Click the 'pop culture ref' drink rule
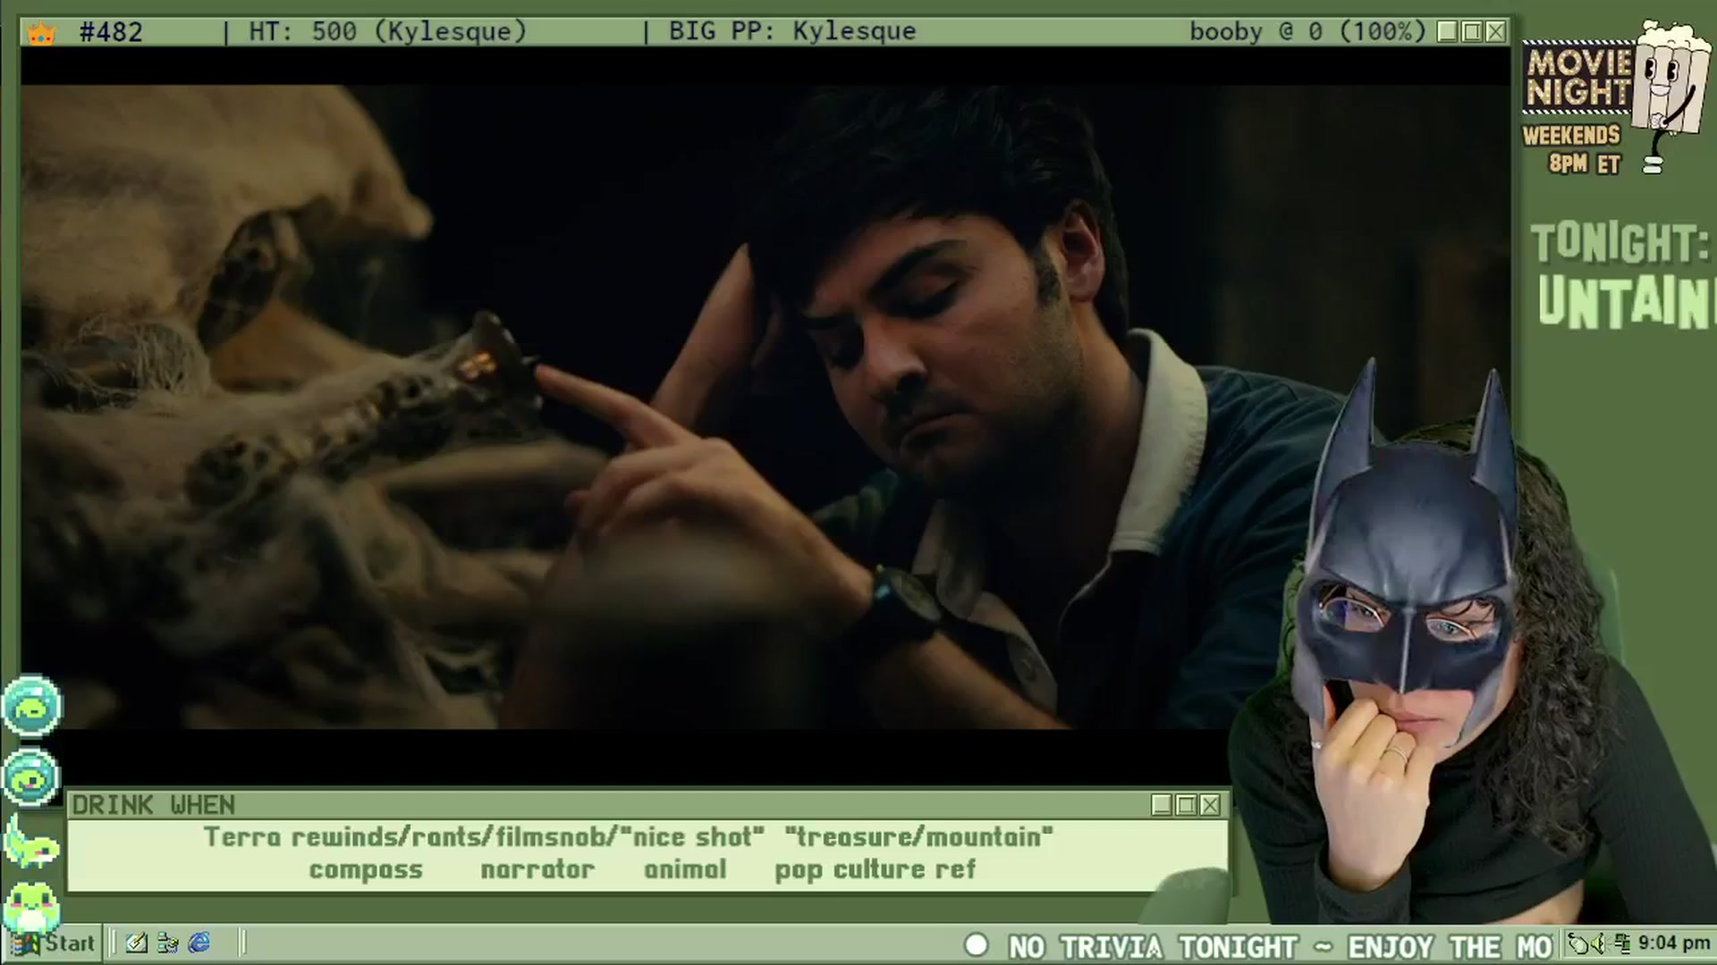The height and width of the screenshot is (965, 1717). click(x=875, y=869)
